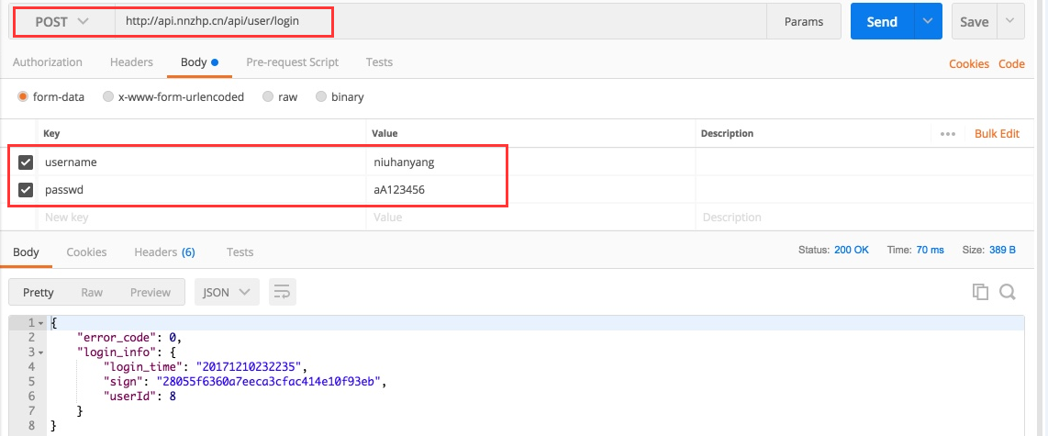Select the request Body tab

coord(199,62)
